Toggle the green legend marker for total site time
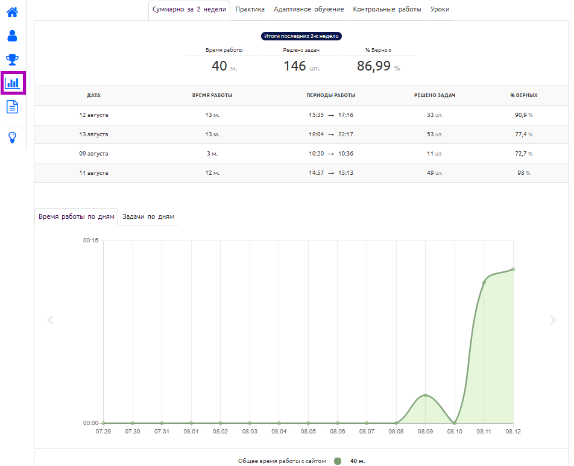The height and width of the screenshot is (466, 574). coord(338,461)
